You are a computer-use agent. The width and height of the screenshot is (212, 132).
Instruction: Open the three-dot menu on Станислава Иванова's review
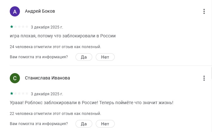coord(204,78)
